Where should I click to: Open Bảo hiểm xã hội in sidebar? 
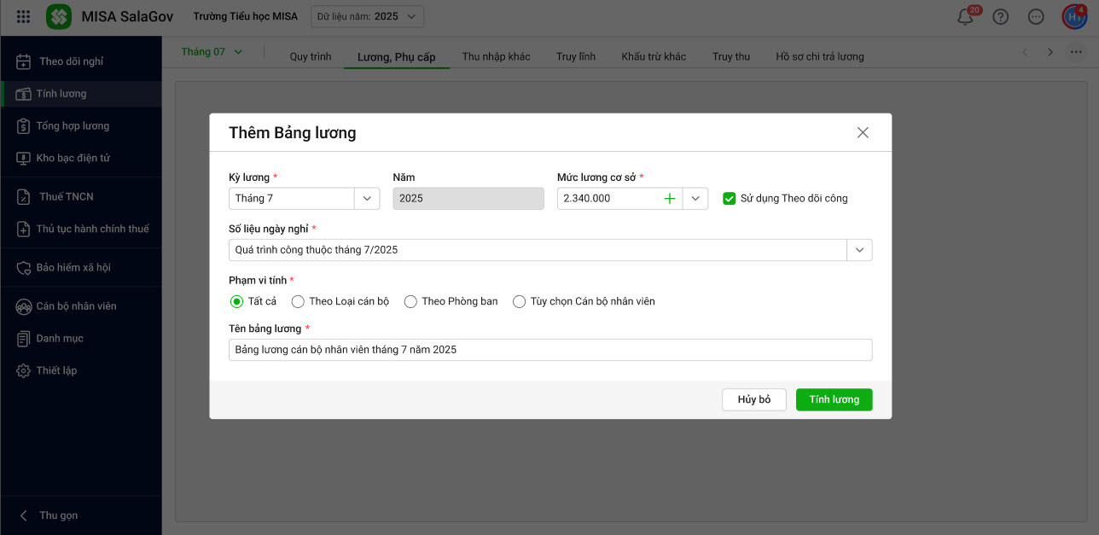coord(73,267)
